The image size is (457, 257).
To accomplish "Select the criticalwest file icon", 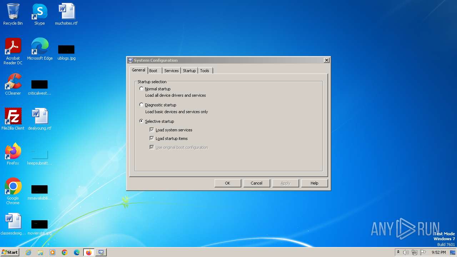I will click(x=39, y=87).
